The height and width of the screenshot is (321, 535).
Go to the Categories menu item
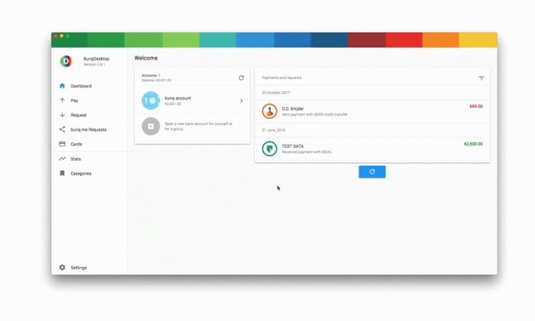[x=81, y=174]
